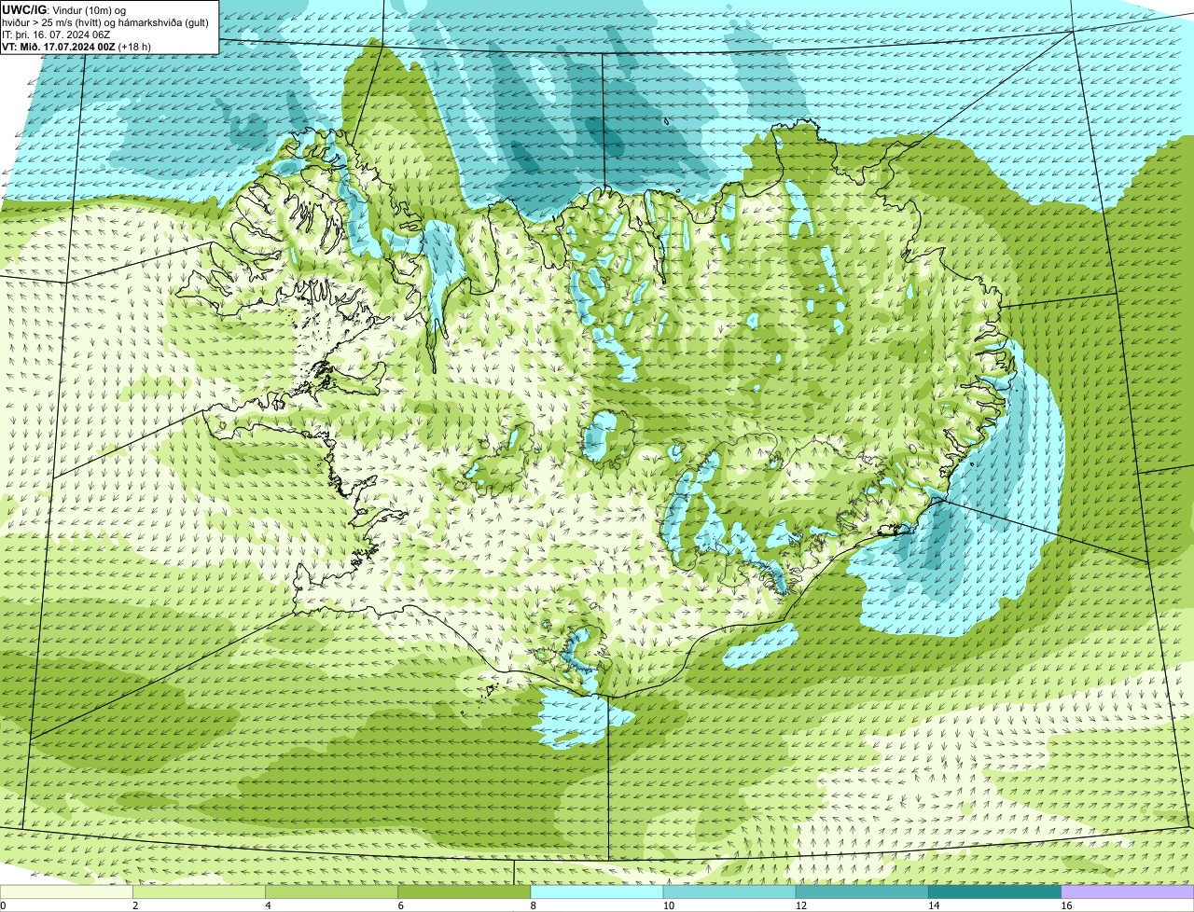1194x912 pixels.
Task: Choose the dark teal 14–16 m/s segment
Action: [994, 892]
